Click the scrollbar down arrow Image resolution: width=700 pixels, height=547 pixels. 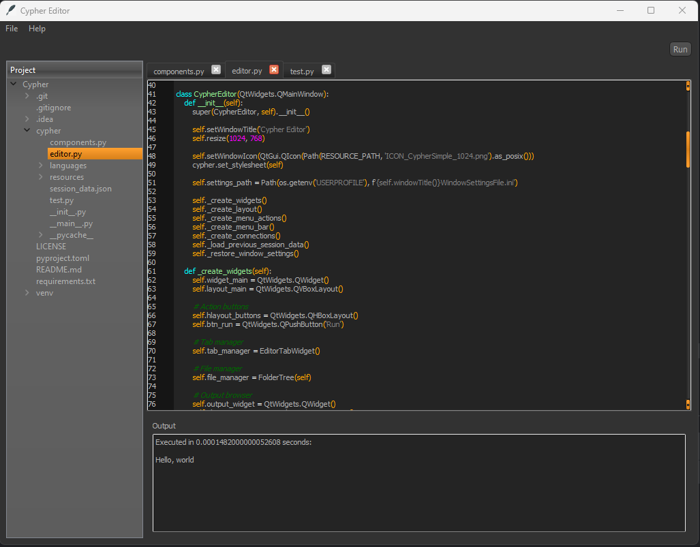(688, 405)
